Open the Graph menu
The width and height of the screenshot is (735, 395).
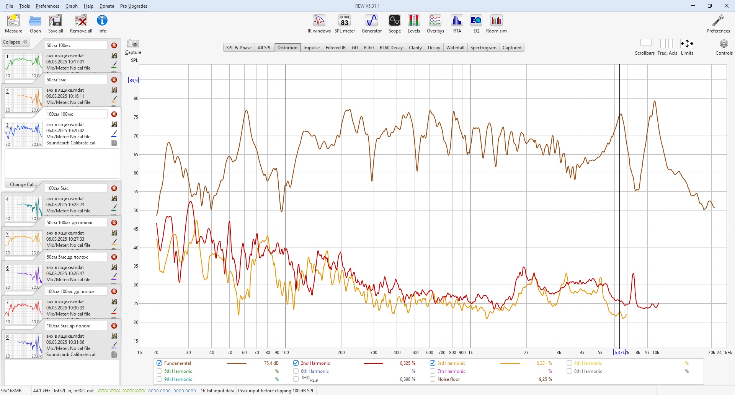[x=72, y=6]
